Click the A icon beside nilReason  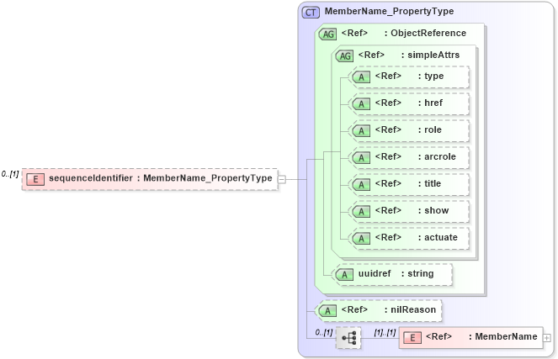327,311
